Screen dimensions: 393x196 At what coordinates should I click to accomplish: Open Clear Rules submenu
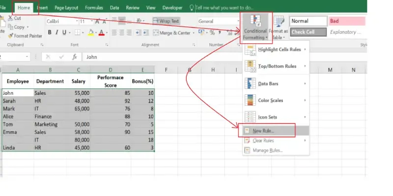(x=276, y=140)
